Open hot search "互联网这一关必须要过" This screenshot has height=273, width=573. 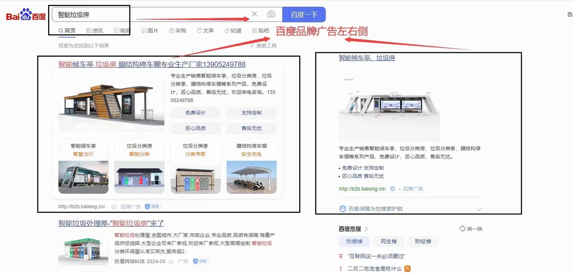376,257
